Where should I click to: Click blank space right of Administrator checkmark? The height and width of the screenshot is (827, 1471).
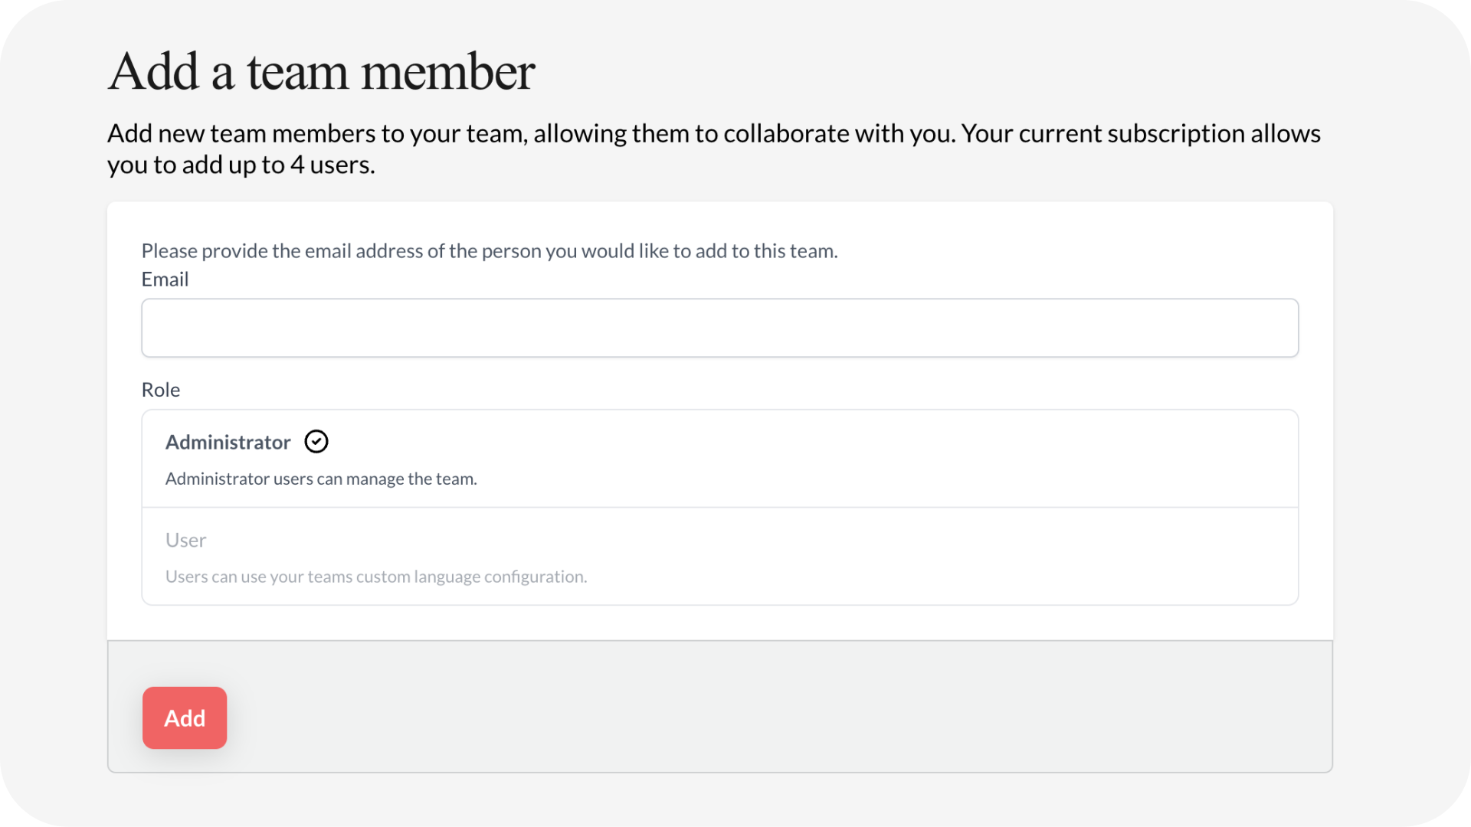coord(766,443)
